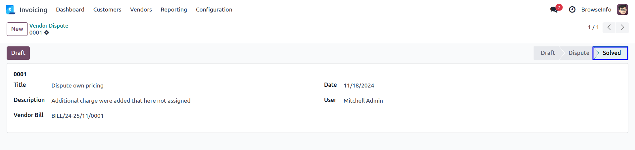Open the activities clock icon
The image size is (635, 150).
pos(572,10)
